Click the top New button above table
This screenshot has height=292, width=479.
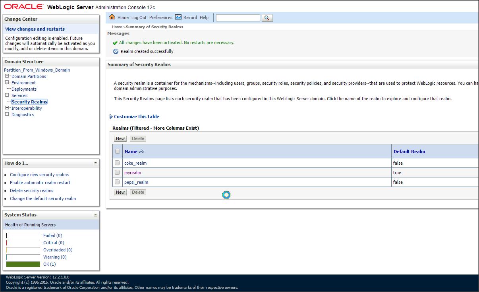click(x=120, y=138)
